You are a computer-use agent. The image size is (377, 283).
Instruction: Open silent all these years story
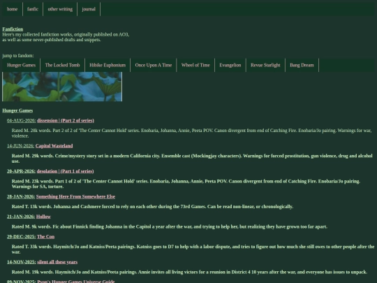coord(57,262)
